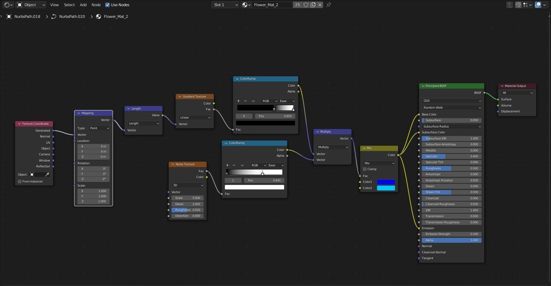The height and width of the screenshot is (286, 551).
Task: Enable Clamp in the Mix node
Action: (x=365, y=169)
